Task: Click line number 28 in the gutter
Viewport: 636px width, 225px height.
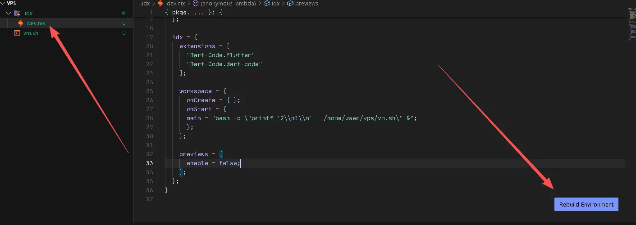Action: pos(149,118)
